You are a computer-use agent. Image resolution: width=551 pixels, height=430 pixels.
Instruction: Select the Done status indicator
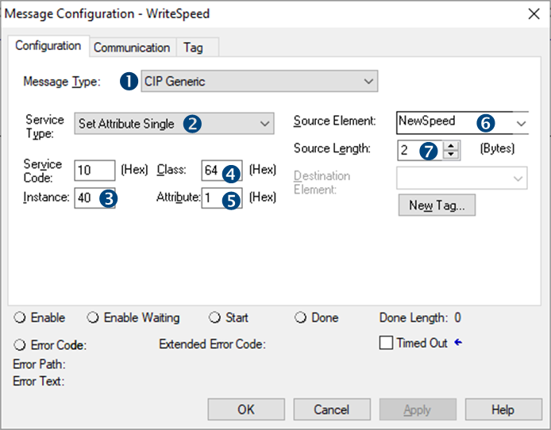coord(301,318)
